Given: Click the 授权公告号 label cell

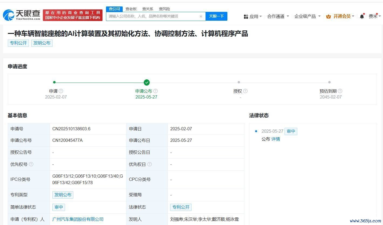Looking at the screenshot, I should coord(29,152).
